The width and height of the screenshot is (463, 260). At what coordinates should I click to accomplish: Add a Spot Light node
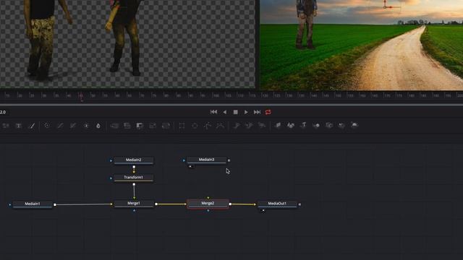tap(341, 126)
